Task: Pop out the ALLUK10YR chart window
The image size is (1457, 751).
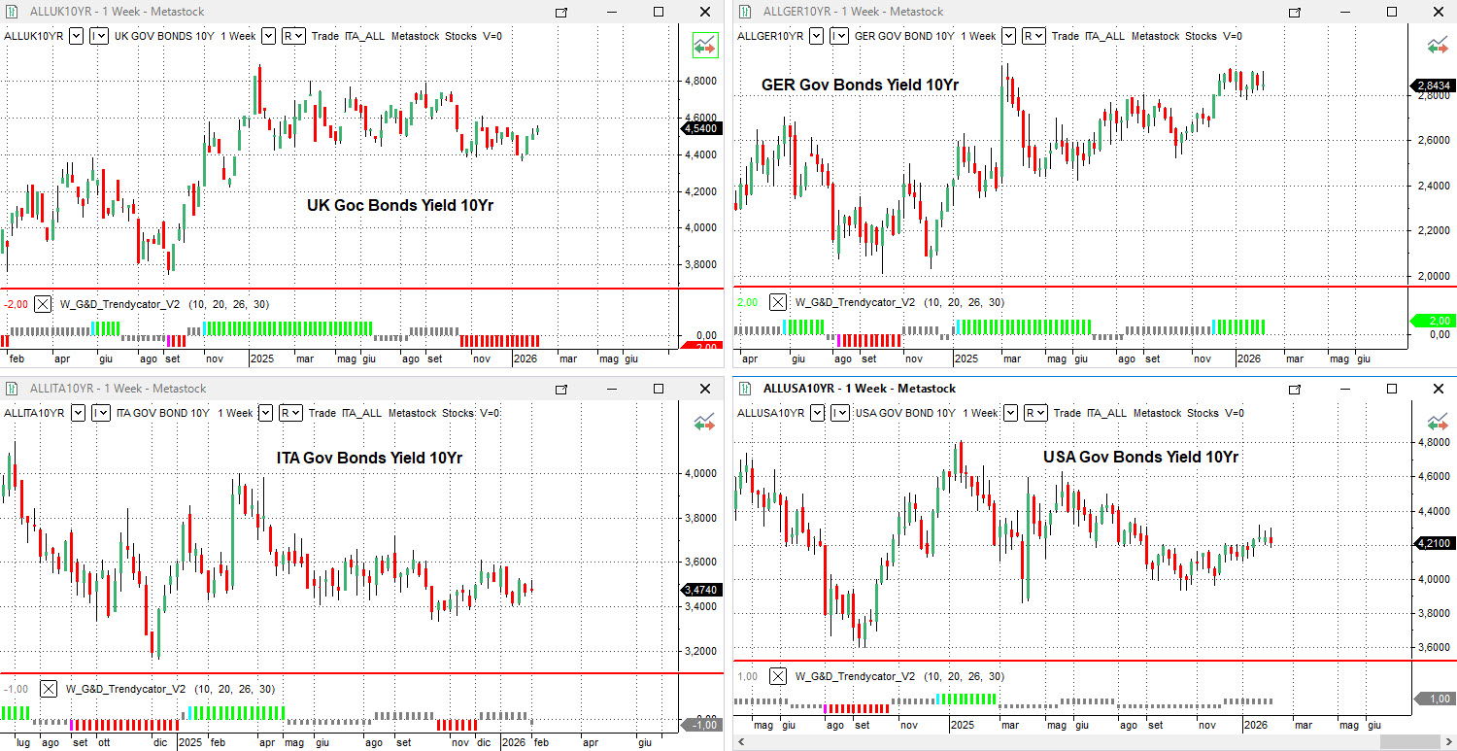Action: point(560,12)
